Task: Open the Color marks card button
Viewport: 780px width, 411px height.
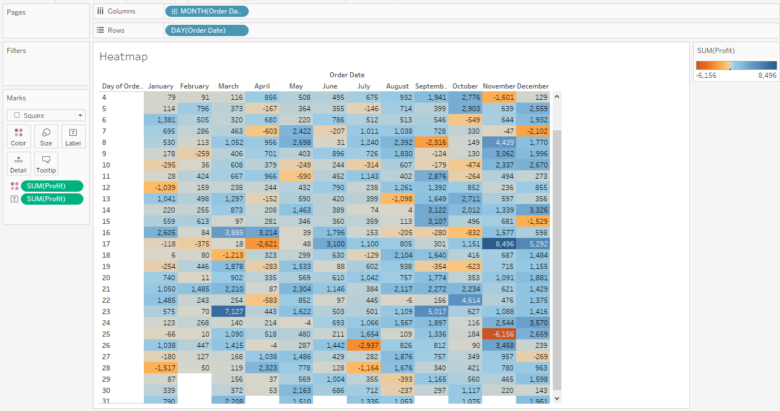Action: tap(19, 136)
